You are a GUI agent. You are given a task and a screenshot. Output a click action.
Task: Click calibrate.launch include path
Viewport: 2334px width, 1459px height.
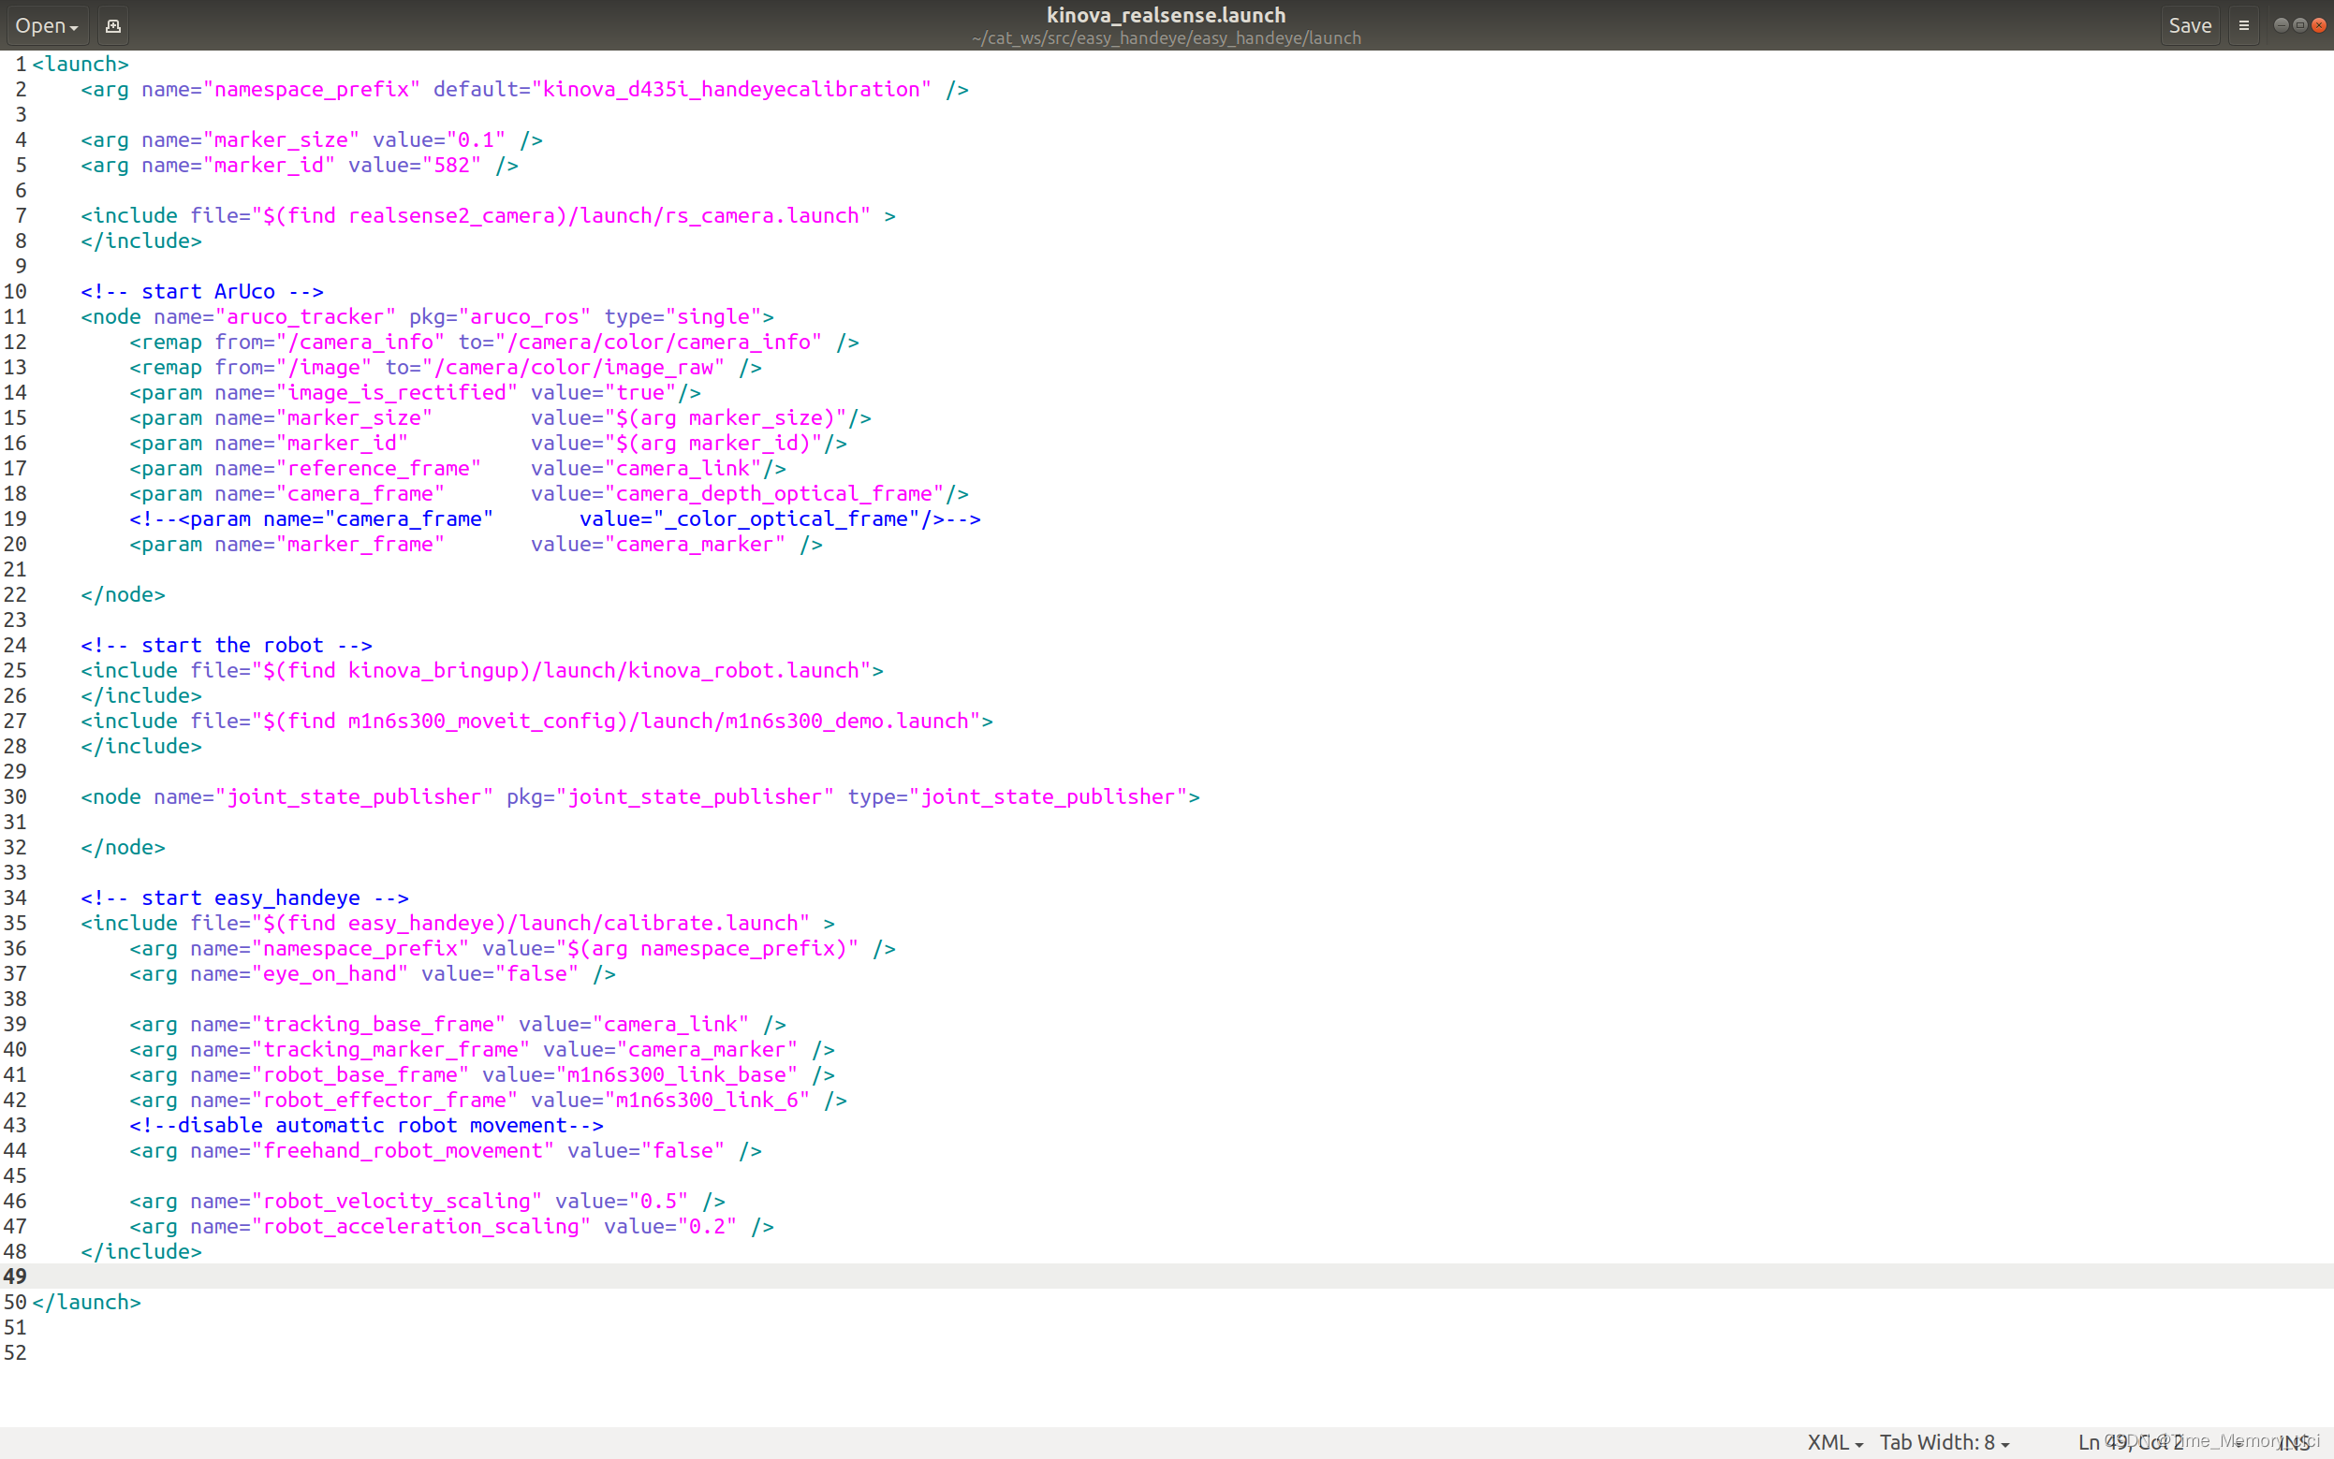click(x=530, y=923)
